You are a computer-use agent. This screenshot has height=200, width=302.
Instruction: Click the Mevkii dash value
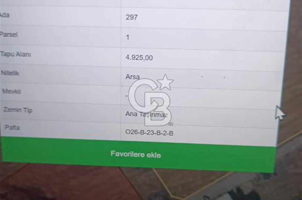click(127, 95)
